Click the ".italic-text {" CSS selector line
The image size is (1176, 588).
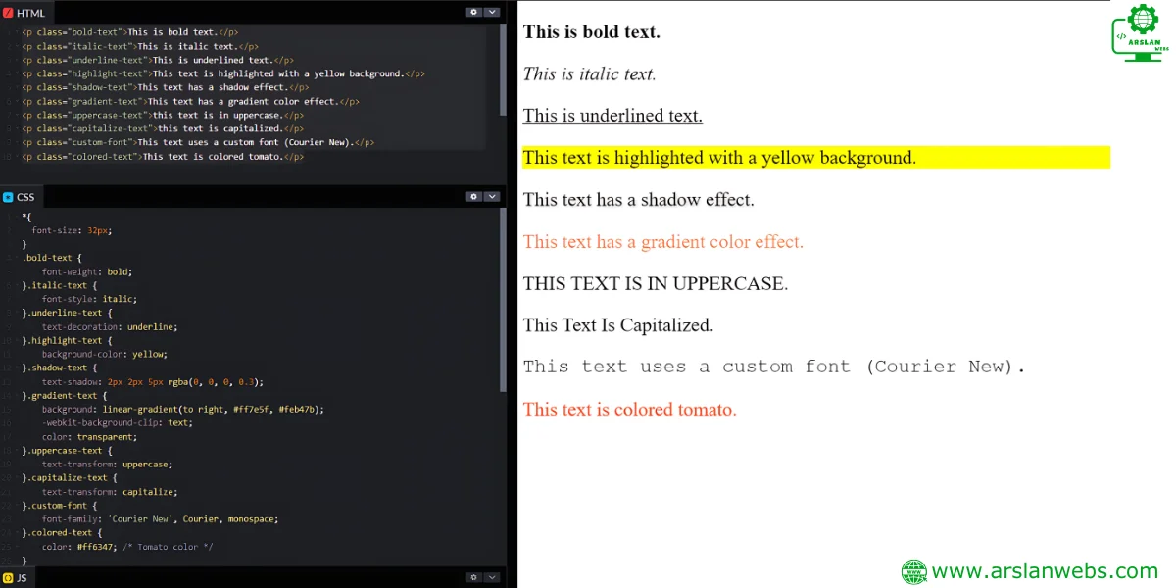pyautogui.click(x=60, y=285)
